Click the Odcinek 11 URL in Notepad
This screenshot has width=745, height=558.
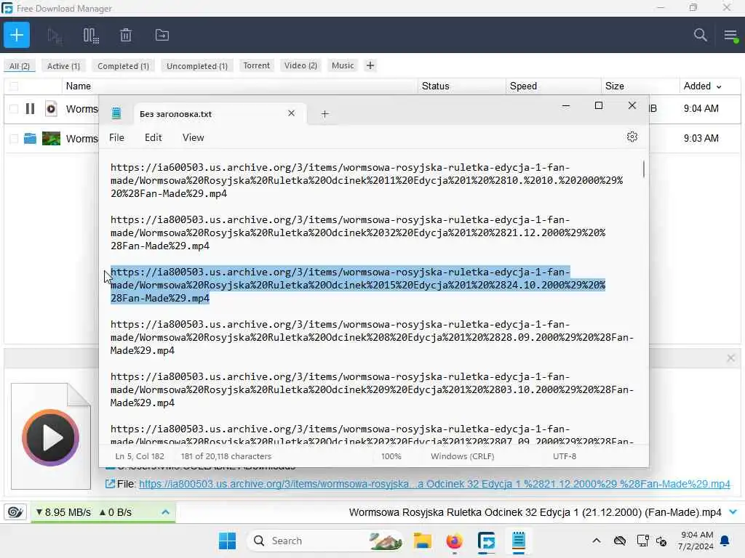click(x=367, y=180)
